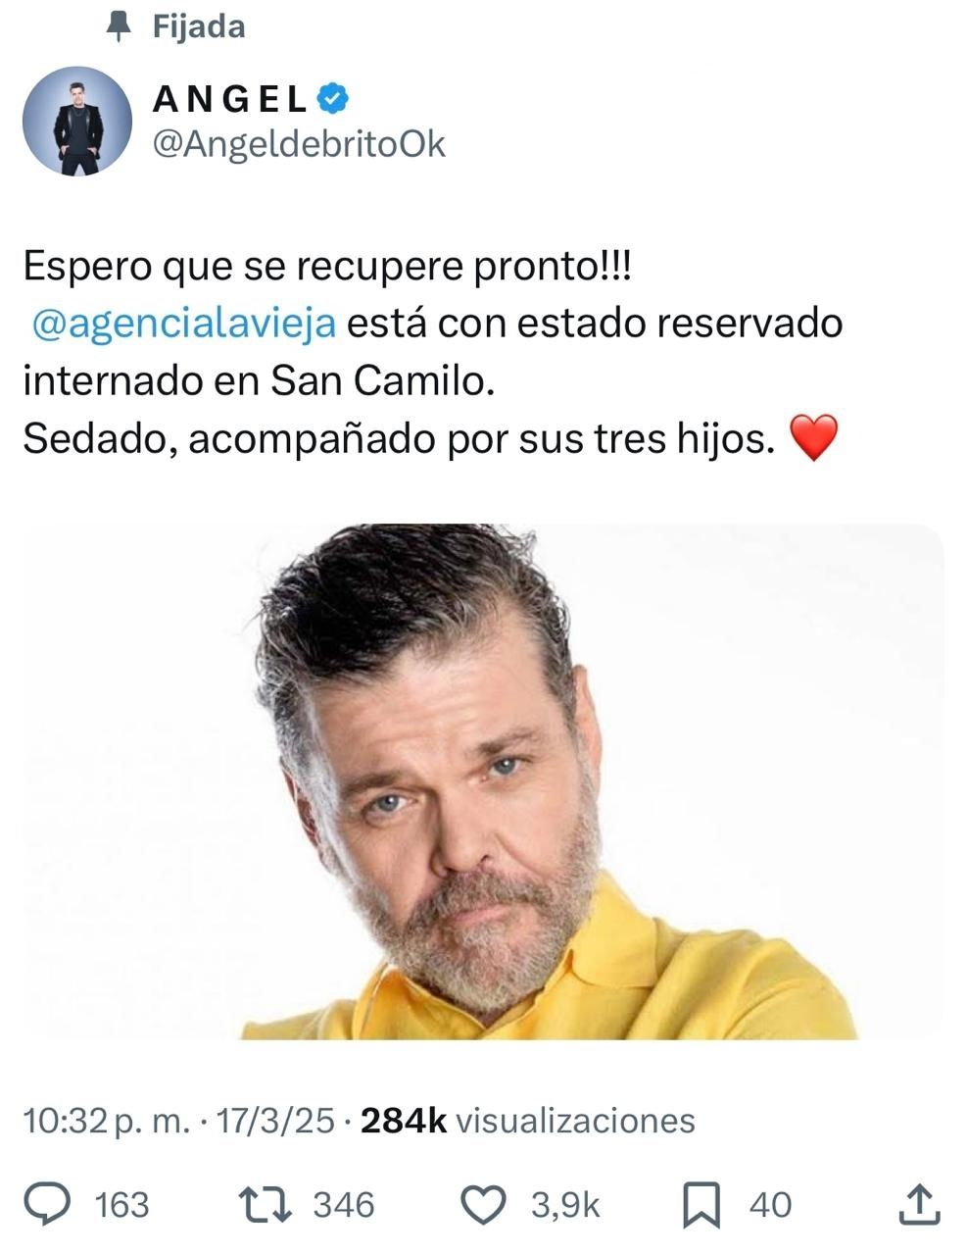Click the 163 replies count
Image resolution: width=967 pixels, height=1255 pixels.
tap(121, 1205)
